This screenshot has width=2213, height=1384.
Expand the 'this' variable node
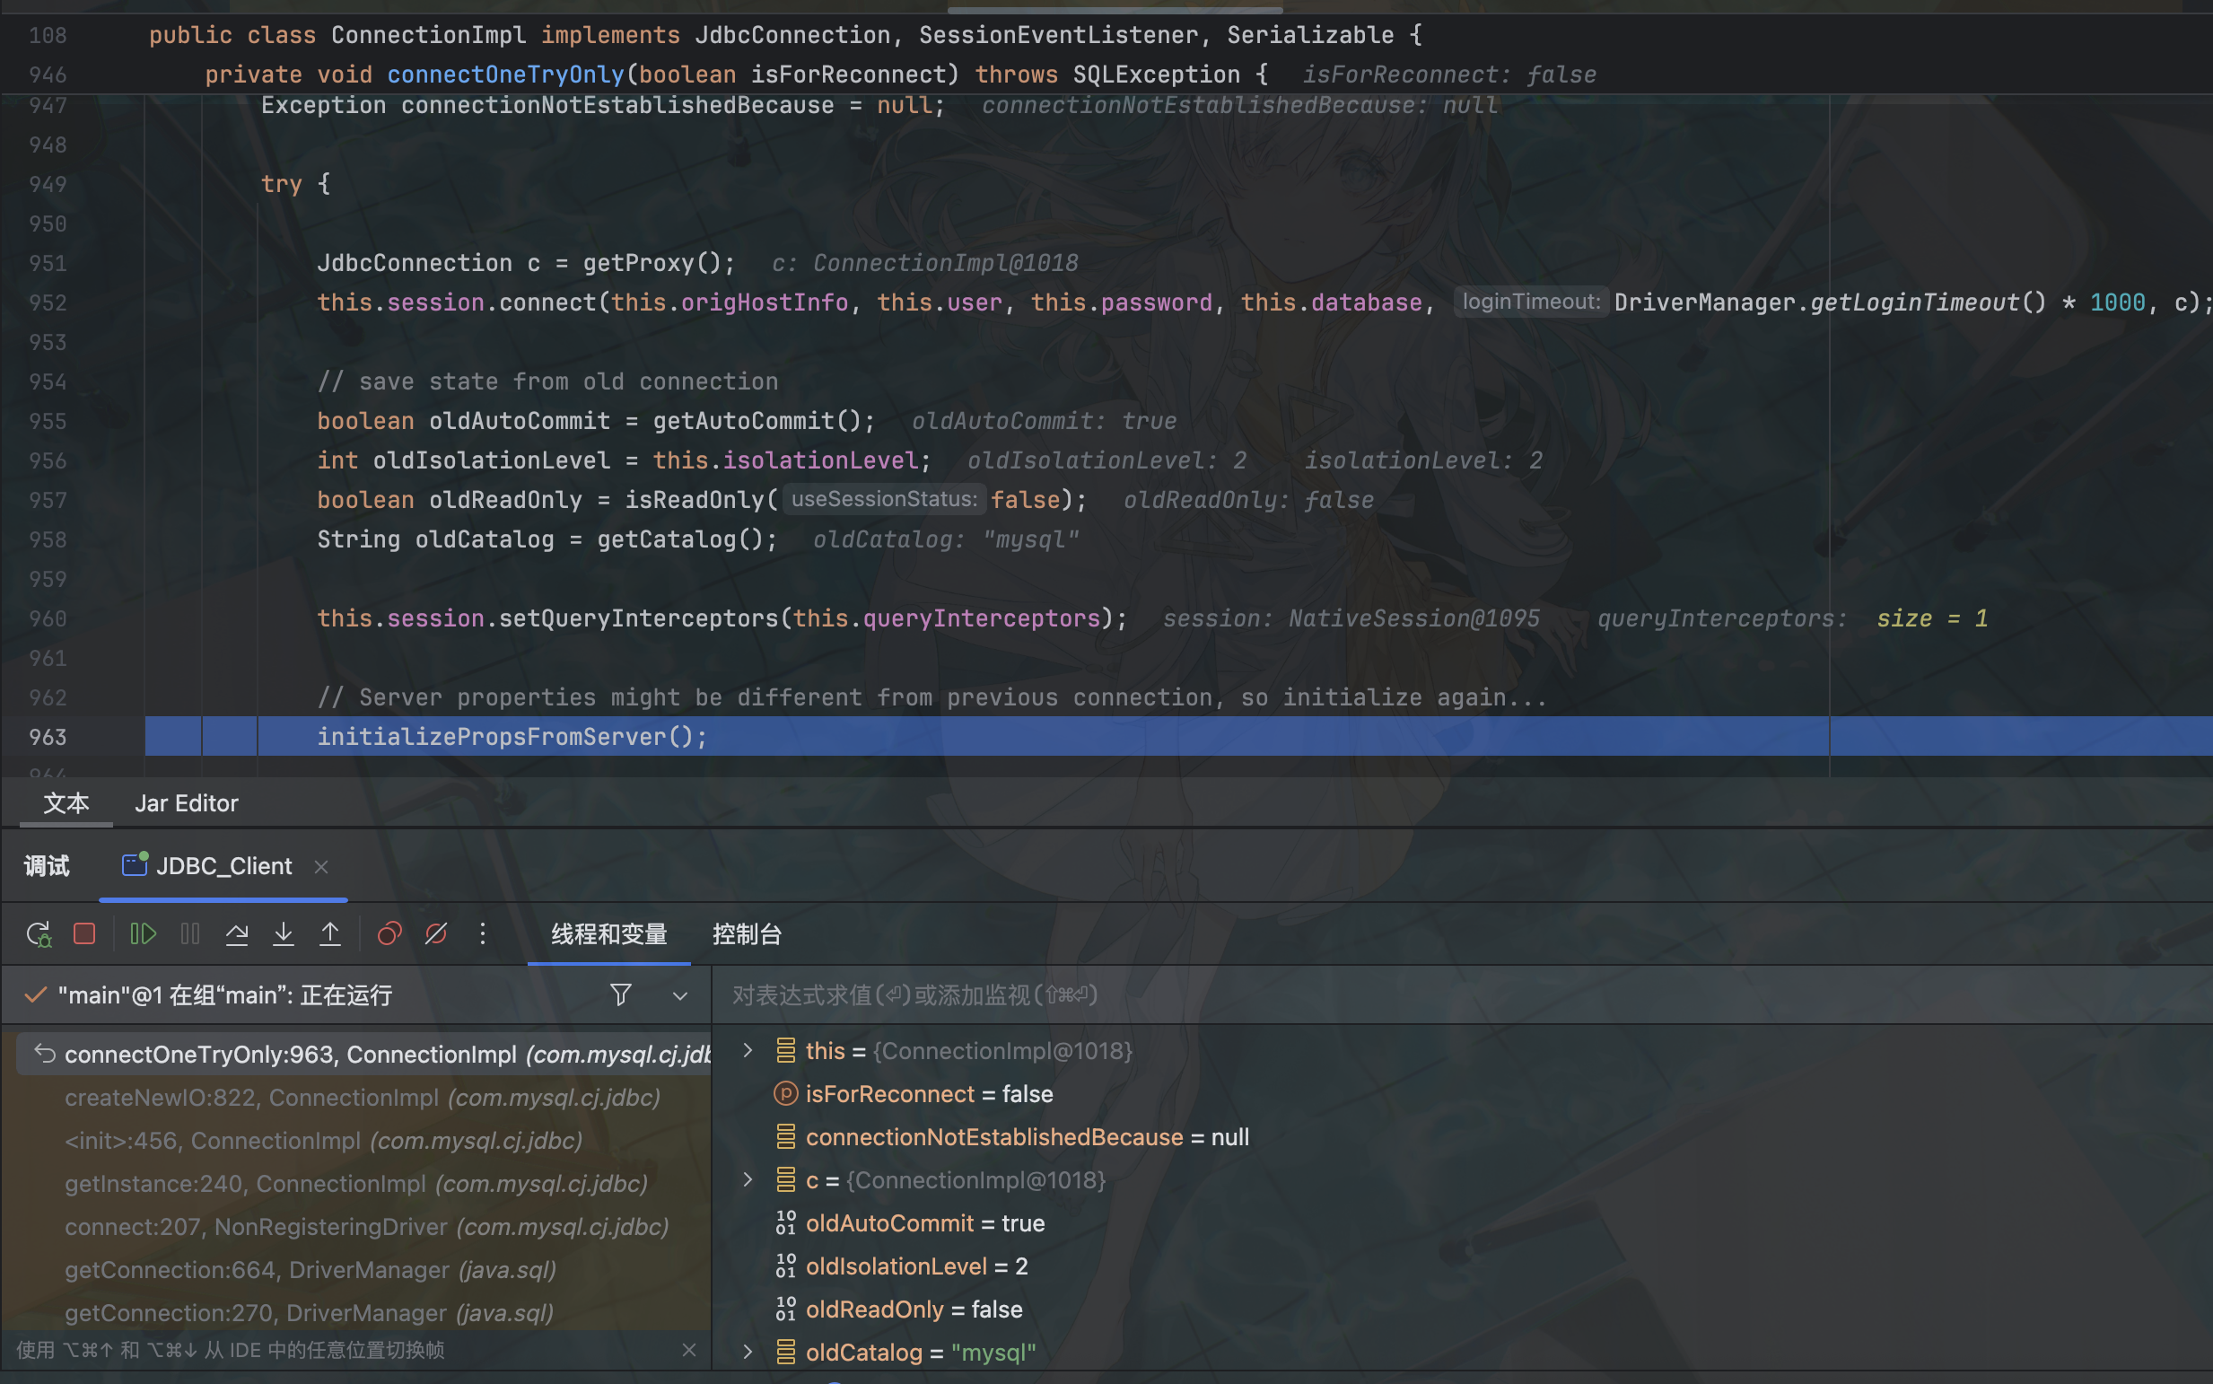748,1051
